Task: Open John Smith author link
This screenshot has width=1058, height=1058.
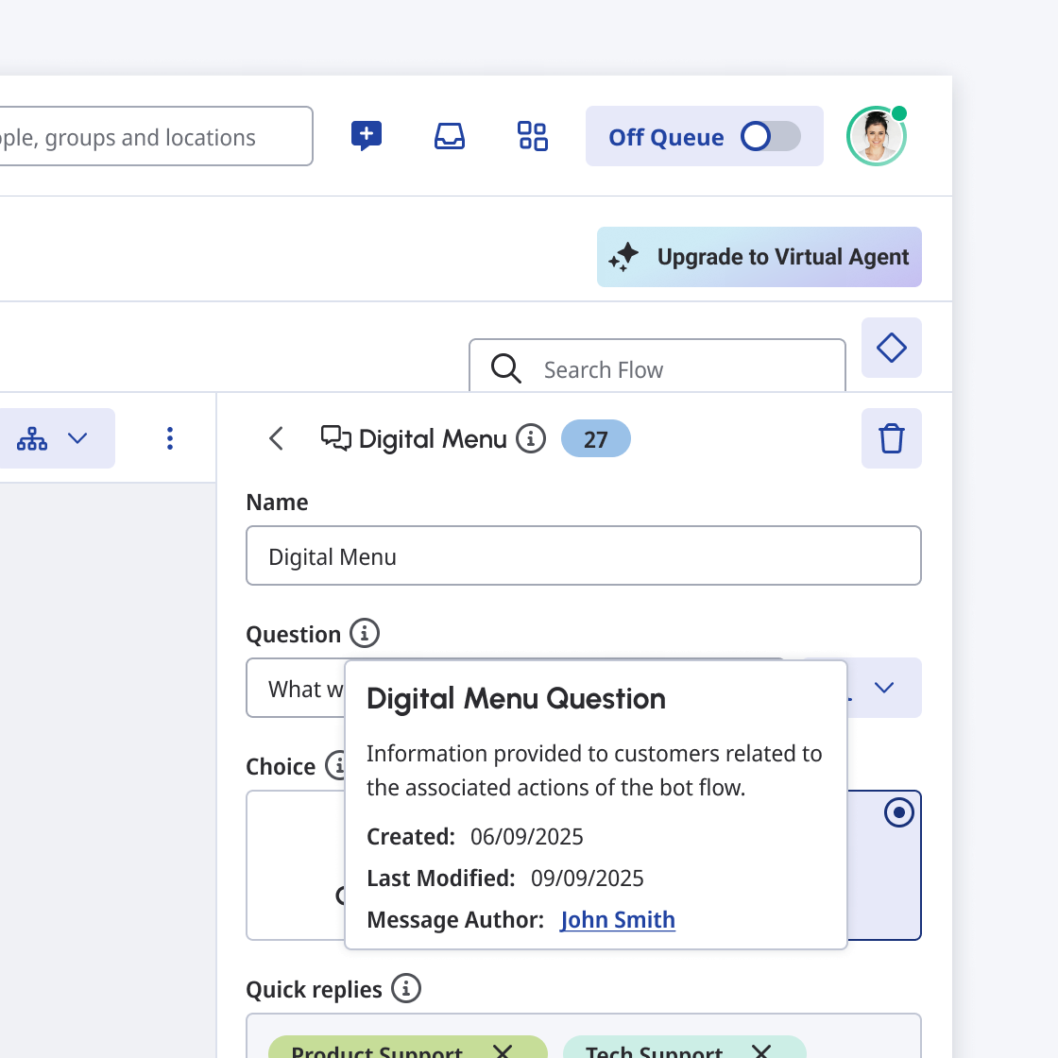Action: (x=618, y=920)
